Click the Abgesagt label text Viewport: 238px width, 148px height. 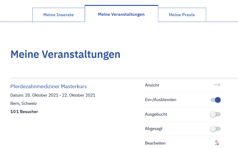tap(154, 129)
